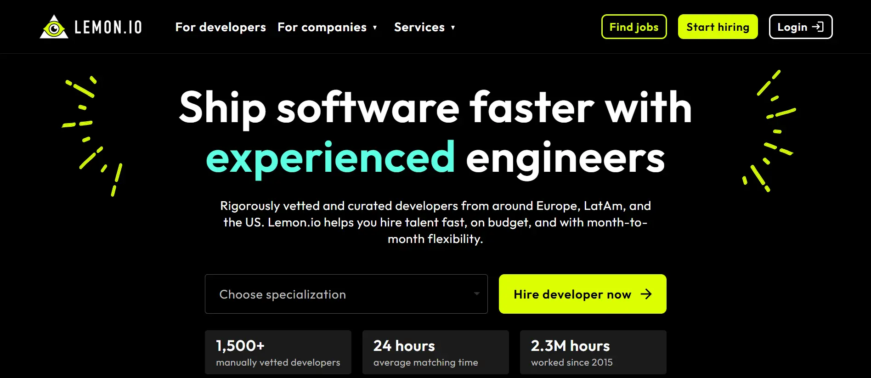The image size is (871, 378).
Task: Expand the For companies dropdown arrow
Action: [x=375, y=28]
